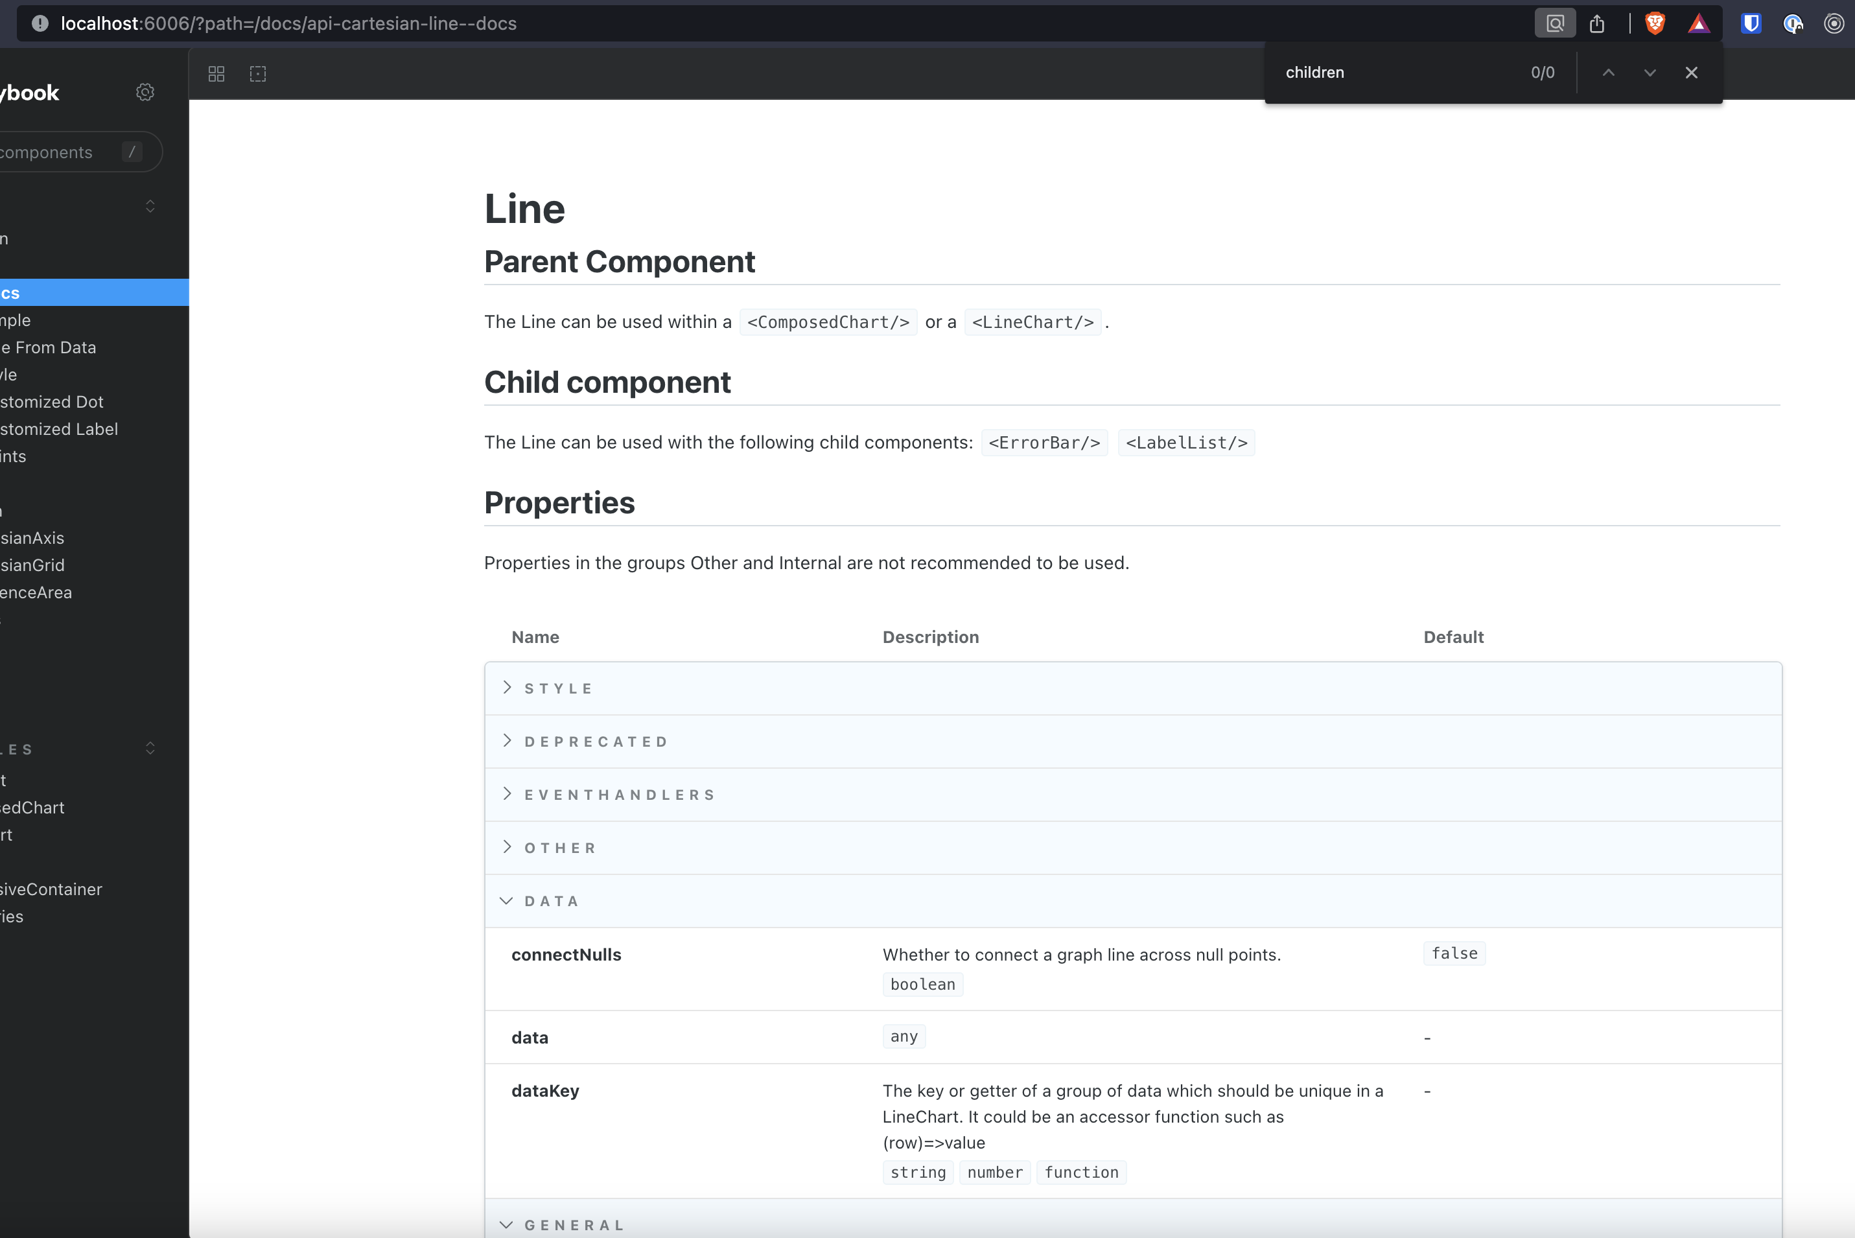The image size is (1855, 1238).
Task: Open the Bitwarden extension icon
Action: pos(1751,23)
